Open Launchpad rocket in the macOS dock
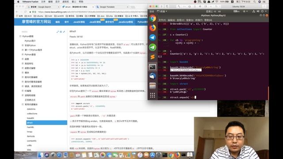The width and height of the screenshot is (283, 159). click(x=53, y=155)
